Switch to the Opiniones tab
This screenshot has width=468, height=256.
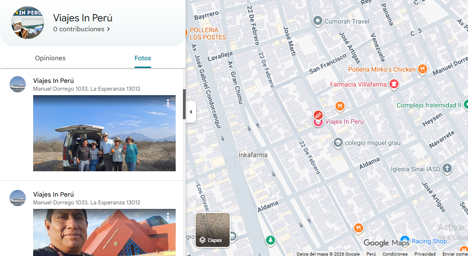50,58
